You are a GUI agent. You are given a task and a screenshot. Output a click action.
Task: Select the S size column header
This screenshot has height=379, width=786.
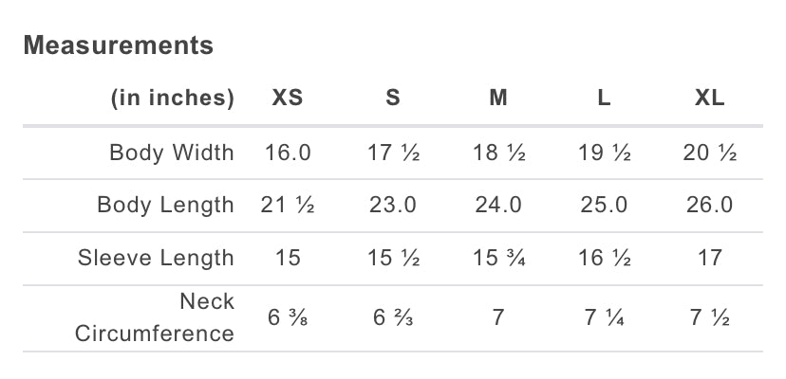tap(393, 98)
